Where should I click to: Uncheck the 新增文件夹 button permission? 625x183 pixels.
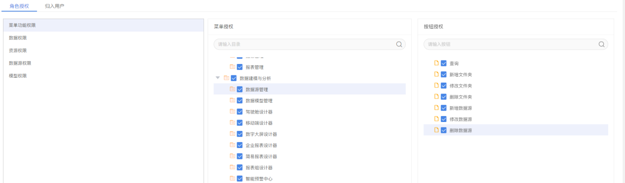click(x=444, y=74)
